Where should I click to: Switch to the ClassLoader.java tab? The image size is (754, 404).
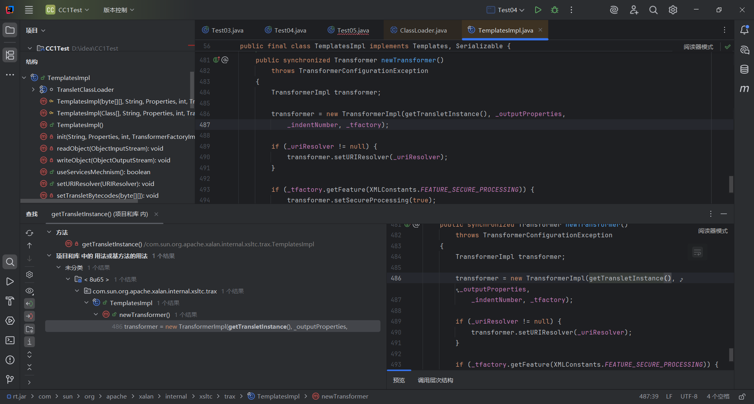[419, 30]
